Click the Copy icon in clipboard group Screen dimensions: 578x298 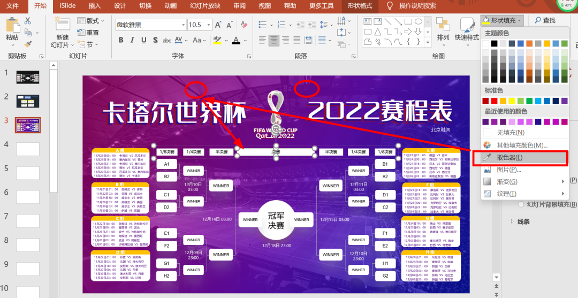[28, 33]
